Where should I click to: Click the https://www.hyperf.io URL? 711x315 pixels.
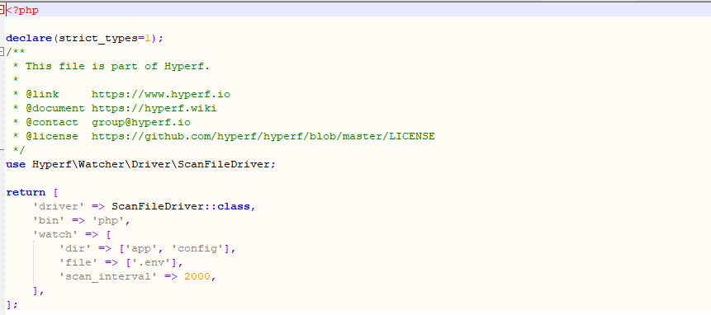(x=161, y=95)
